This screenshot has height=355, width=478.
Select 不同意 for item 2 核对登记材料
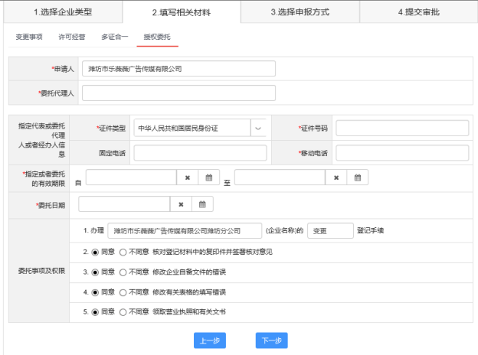123,252
